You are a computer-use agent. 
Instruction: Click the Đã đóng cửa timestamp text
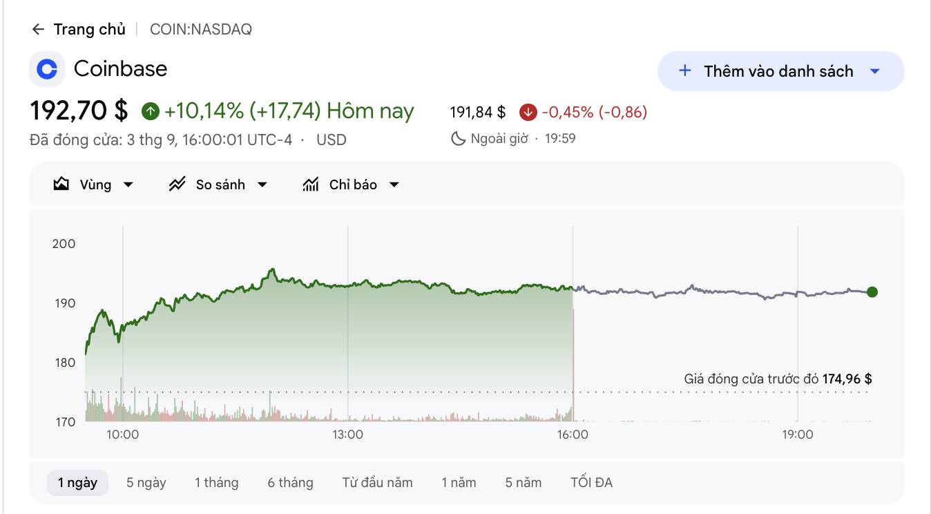tap(161, 140)
